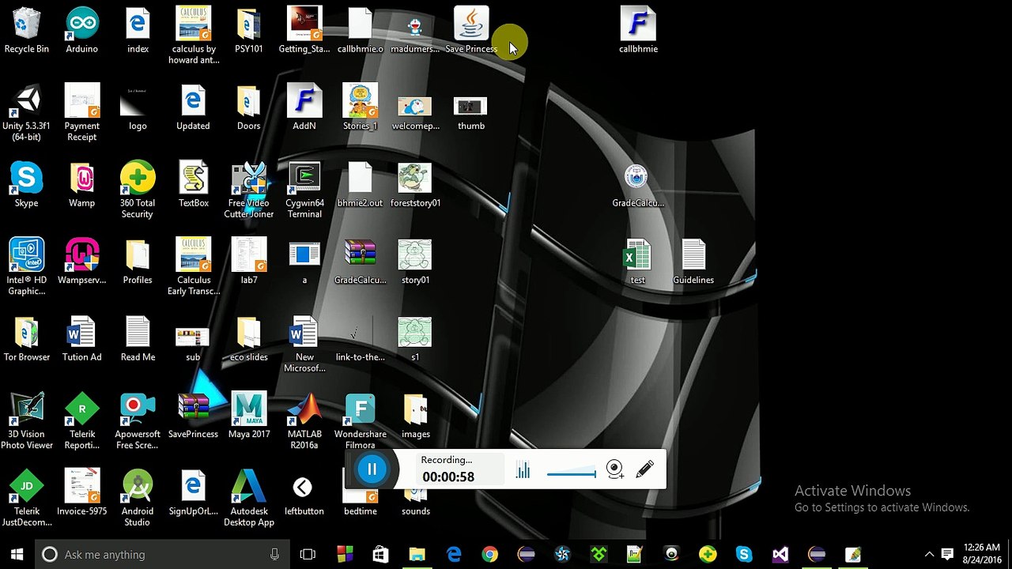Viewport: 1012px width, 569px height.
Task: Click the Wampserver desktop shortcut
Action: coord(82,262)
